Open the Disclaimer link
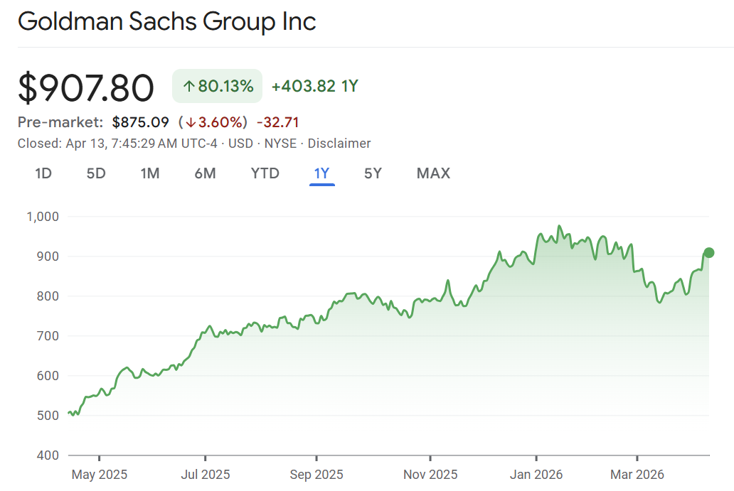Viewport: 734px width, 491px height. click(x=340, y=144)
